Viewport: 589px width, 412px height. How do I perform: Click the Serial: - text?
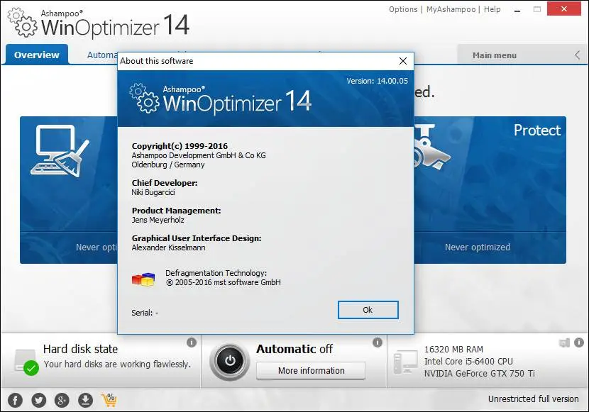pos(145,313)
